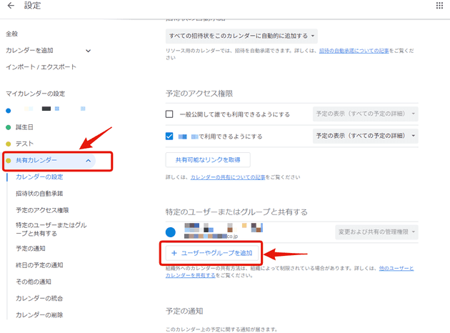
Task: Click the 予定のアクセス権限 heading in main panel
Action: [199, 94]
